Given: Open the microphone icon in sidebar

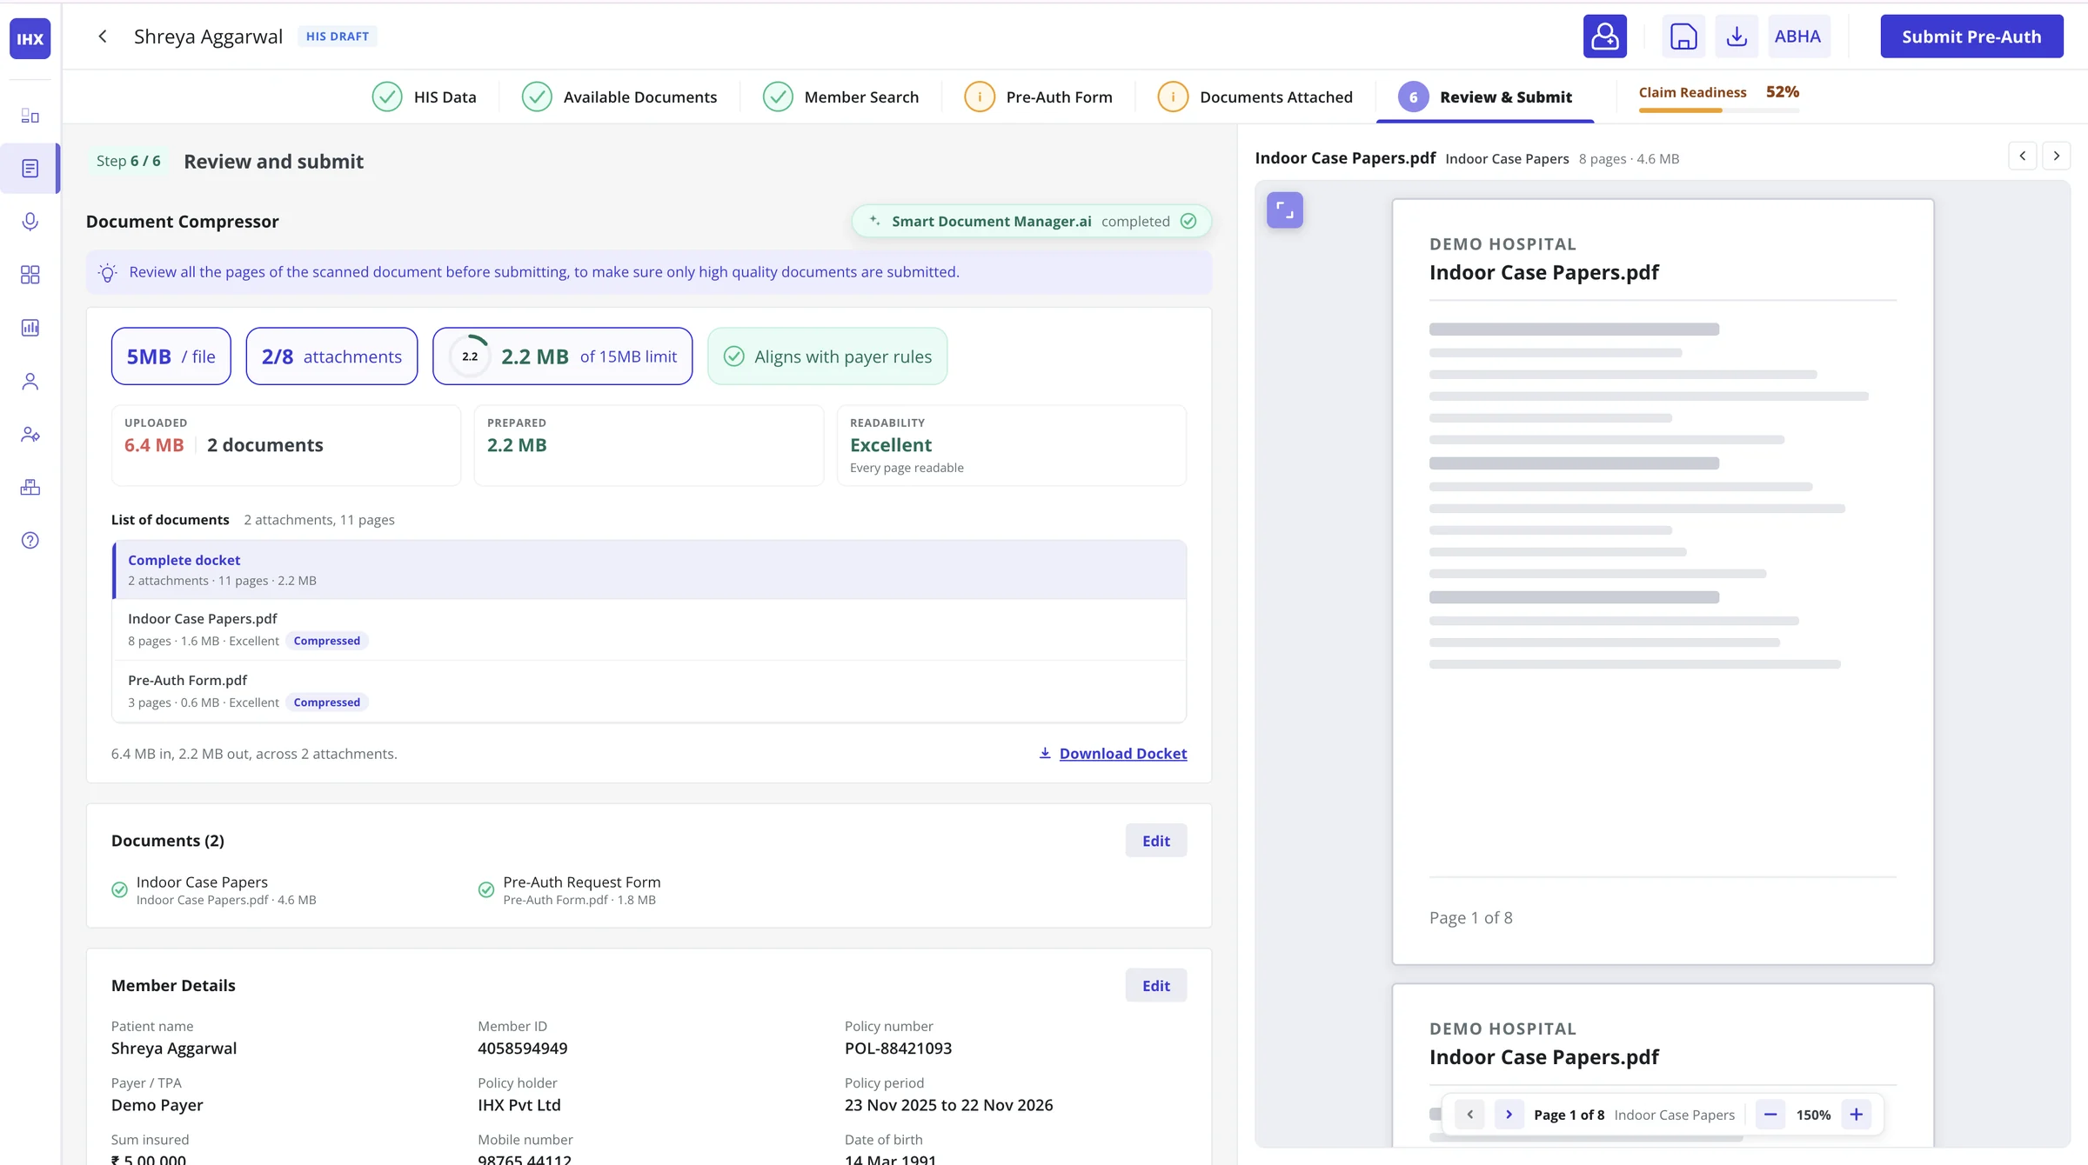Looking at the screenshot, I should pos(30,222).
